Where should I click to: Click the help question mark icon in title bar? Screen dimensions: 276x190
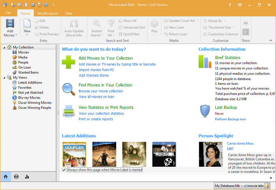230,5
